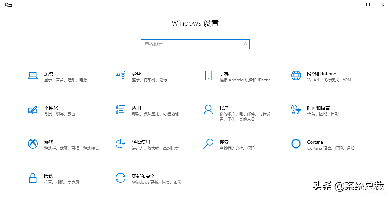Click the text 背景、锁屏、颜色

click(60, 114)
